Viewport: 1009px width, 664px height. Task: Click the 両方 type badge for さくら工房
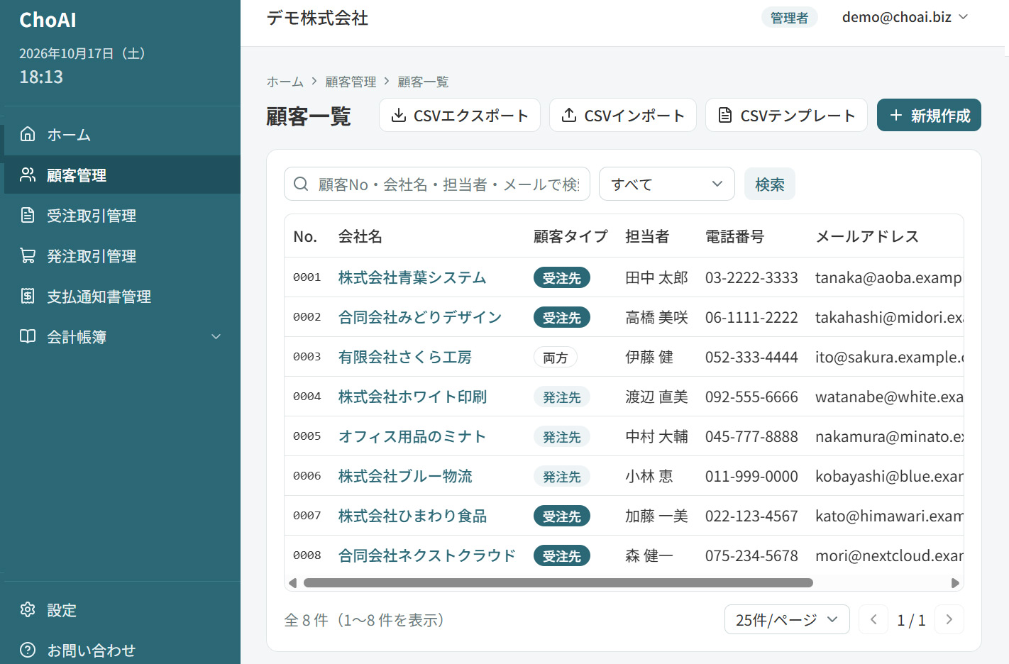pyautogui.click(x=556, y=358)
